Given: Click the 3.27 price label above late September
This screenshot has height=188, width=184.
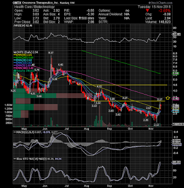Looking at the screenshot, I should [125, 98].
